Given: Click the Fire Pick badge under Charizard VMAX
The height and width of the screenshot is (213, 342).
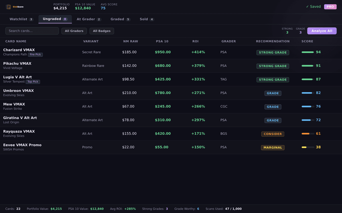Looking at the screenshot, I should (x=35, y=55).
